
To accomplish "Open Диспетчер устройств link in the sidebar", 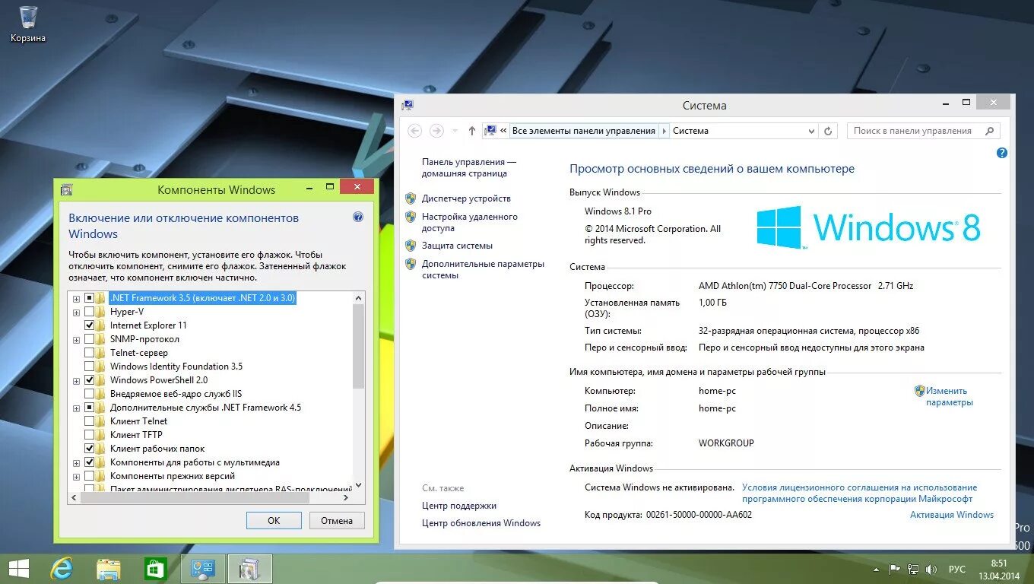I will [x=466, y=198].
